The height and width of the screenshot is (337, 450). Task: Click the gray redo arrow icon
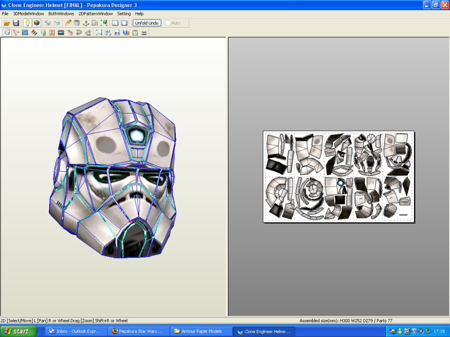pos(88,32)
